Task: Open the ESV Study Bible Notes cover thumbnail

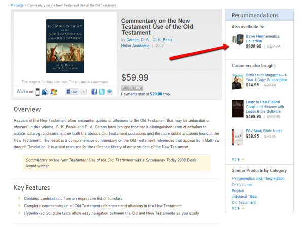Action: (238, 137)
